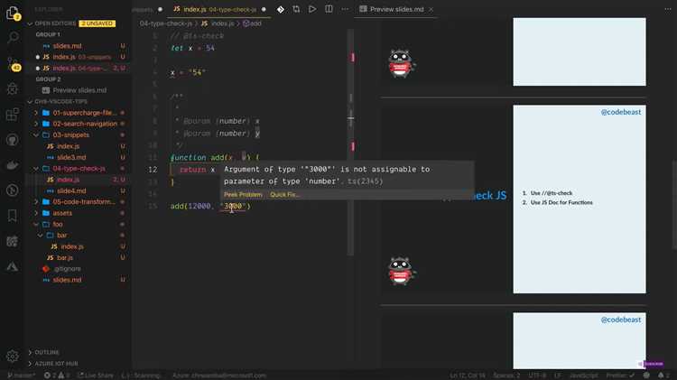Open editor more actions ellipsis
This screenshot has width=677, height=380.
(x=345, y=9)
